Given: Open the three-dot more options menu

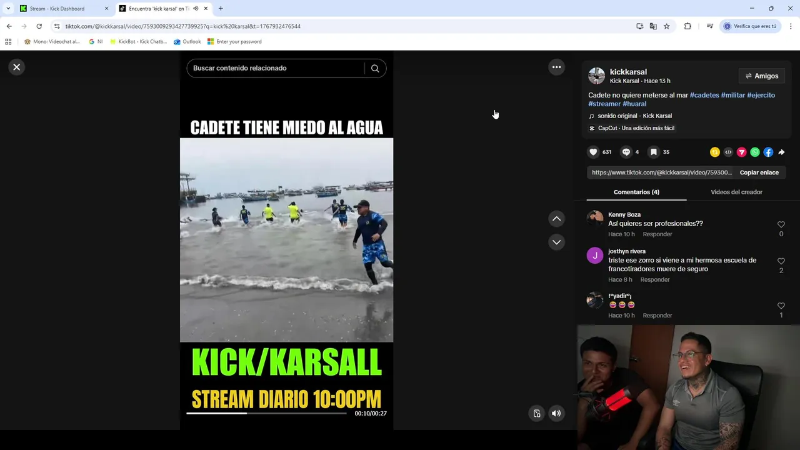Looking at the screenshot, I should (556, 67).
